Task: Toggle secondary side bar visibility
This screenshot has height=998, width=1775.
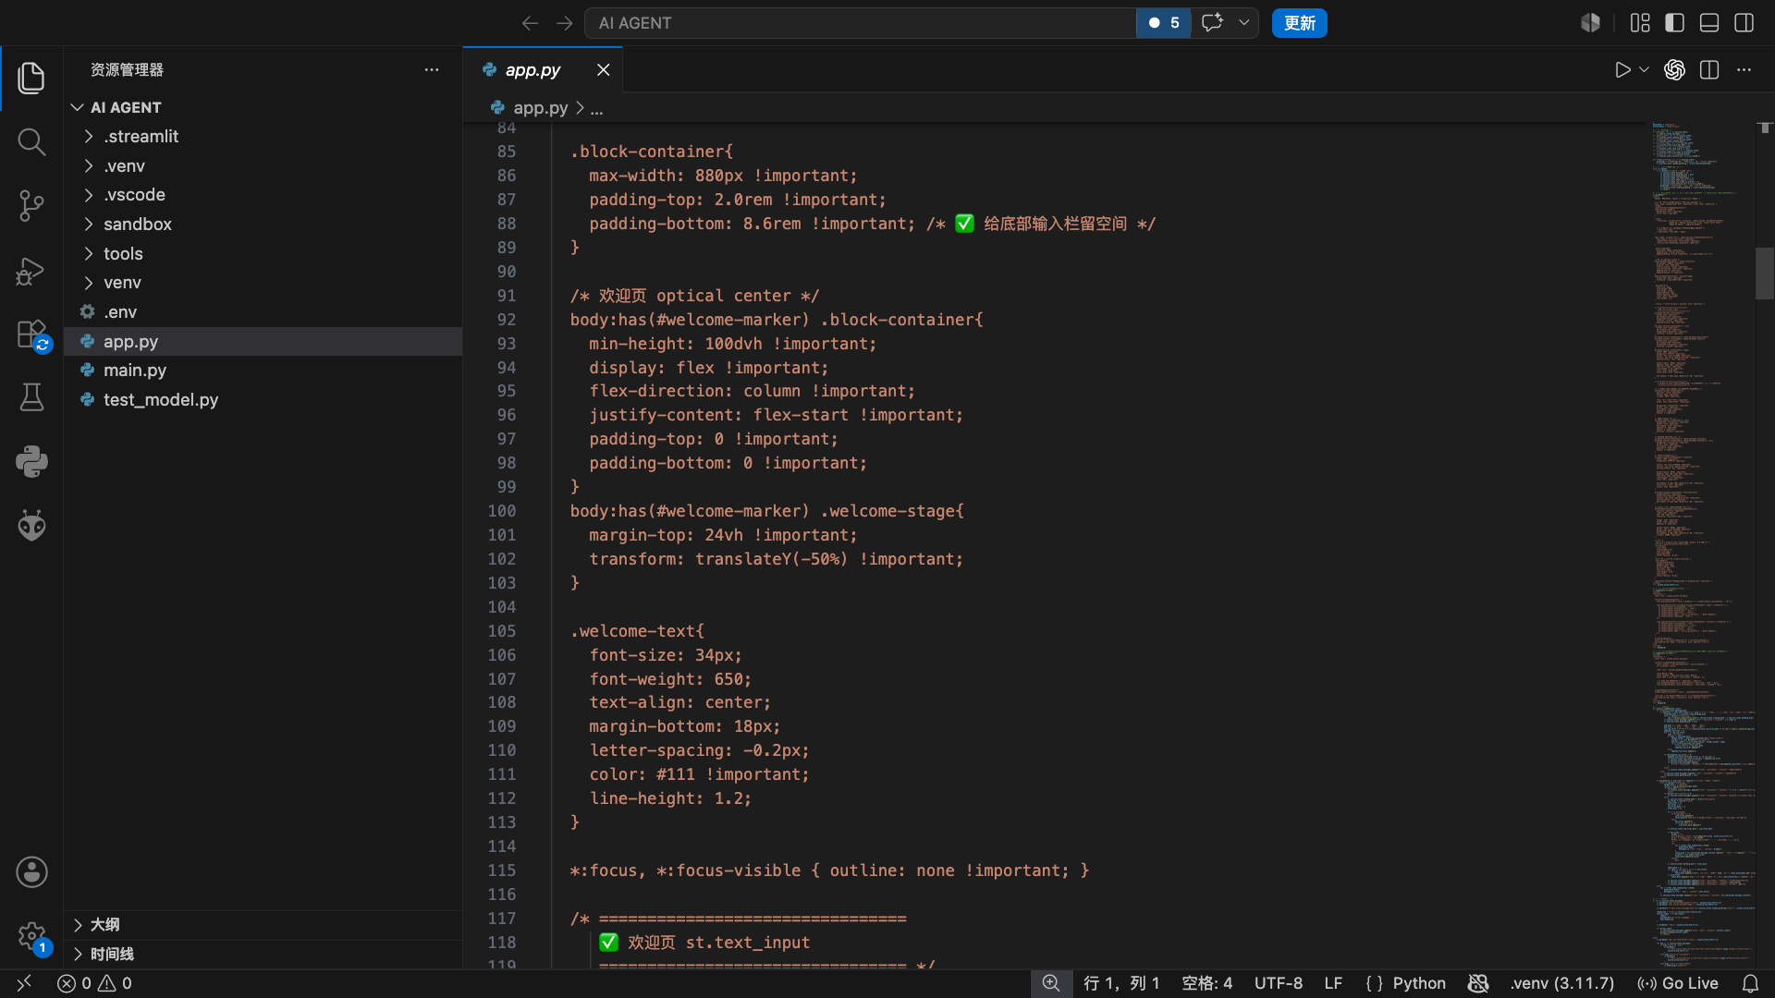Action: coord(1744,23)
